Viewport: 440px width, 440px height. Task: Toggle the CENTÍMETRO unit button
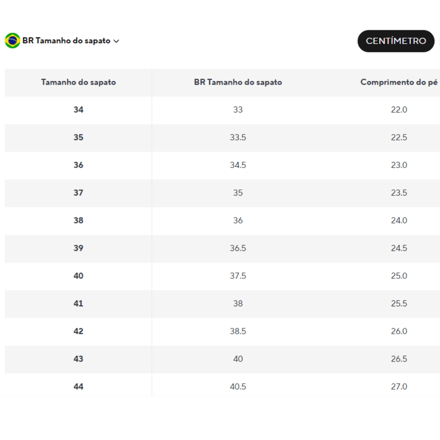coord(396,41)
